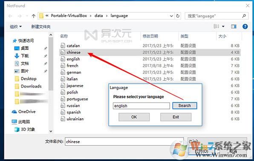The image size is (254, 161).
Task: Go back with the left arrow button
Action: point(10,16)
